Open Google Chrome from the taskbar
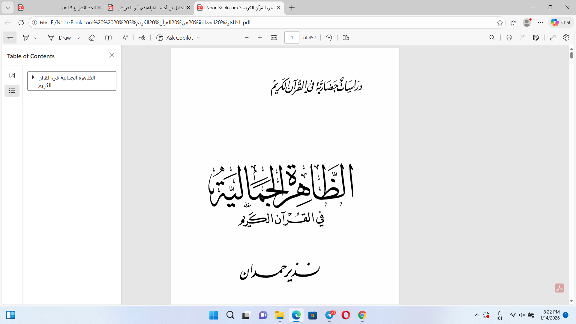The height and width of the screenshot is (324, 576). pyautogui.click(x=362, y=315)
